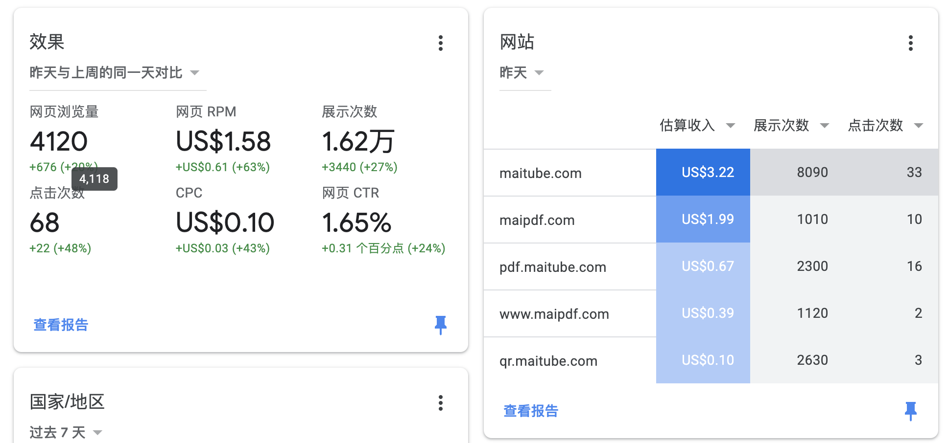Image resolution: width=948 pixels, height=443 pixels.
Task: Click 查看报告 link in the 网站 card
Action: [531, 411]
